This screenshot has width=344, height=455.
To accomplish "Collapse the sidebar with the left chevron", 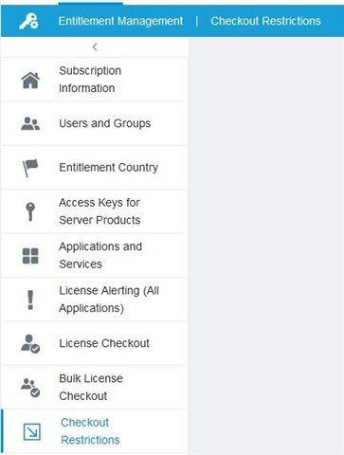I will [95, 47].
